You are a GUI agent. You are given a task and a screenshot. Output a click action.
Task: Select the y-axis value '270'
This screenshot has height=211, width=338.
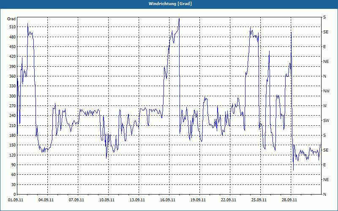pos(13,106)
